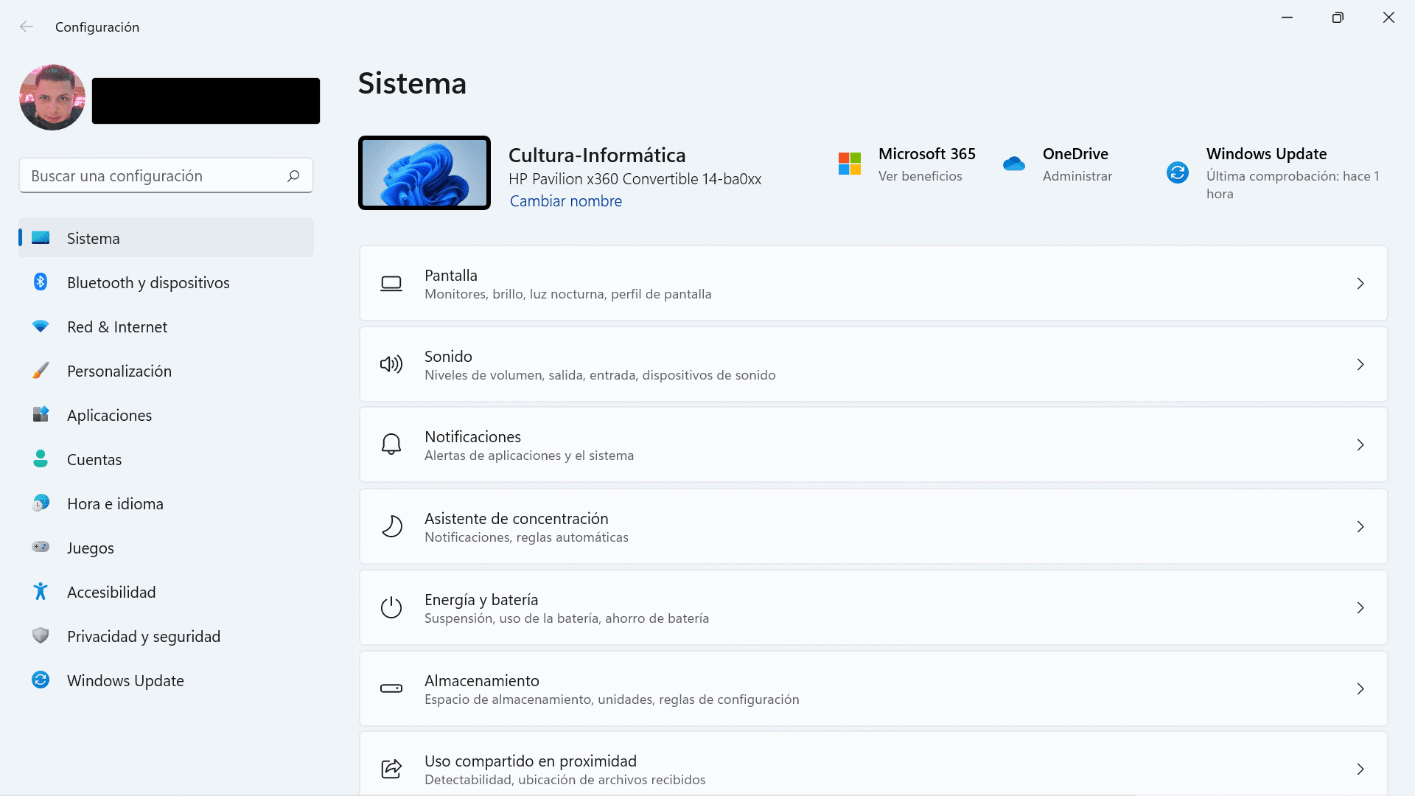
Task: Click the Windows Update sync icon in header
Action: click(x=1178, y=172)
